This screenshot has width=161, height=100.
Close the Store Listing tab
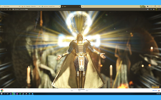[19, 6]
